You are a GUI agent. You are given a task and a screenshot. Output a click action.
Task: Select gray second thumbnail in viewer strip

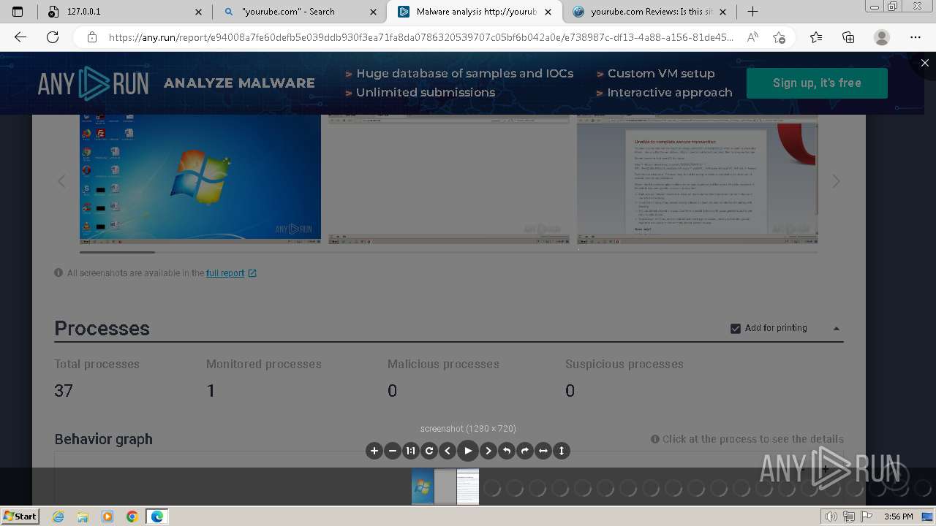coord(445,487)
